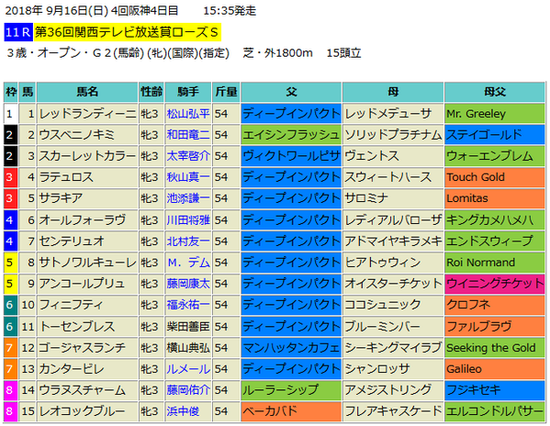Click damsire cell Seeking the Gold

click(x=495, y=348)
